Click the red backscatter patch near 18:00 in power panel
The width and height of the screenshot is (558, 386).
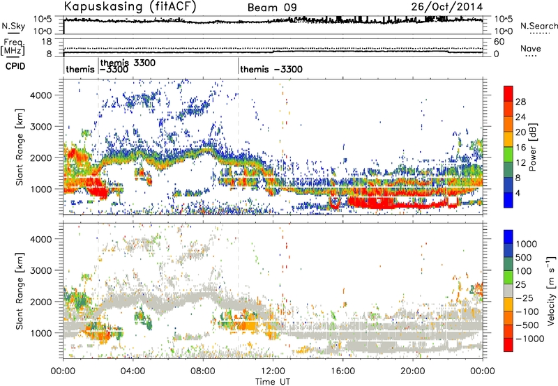[x=377, y=203]
